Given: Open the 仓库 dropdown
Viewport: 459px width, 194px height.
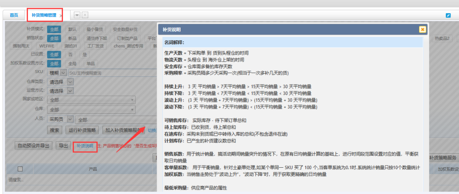Looking at the screenshot, I should pyautogui.click(x=91, y=110).
